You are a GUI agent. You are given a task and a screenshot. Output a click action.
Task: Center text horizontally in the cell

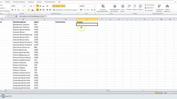pyautogui.click(x=40, y=10)
